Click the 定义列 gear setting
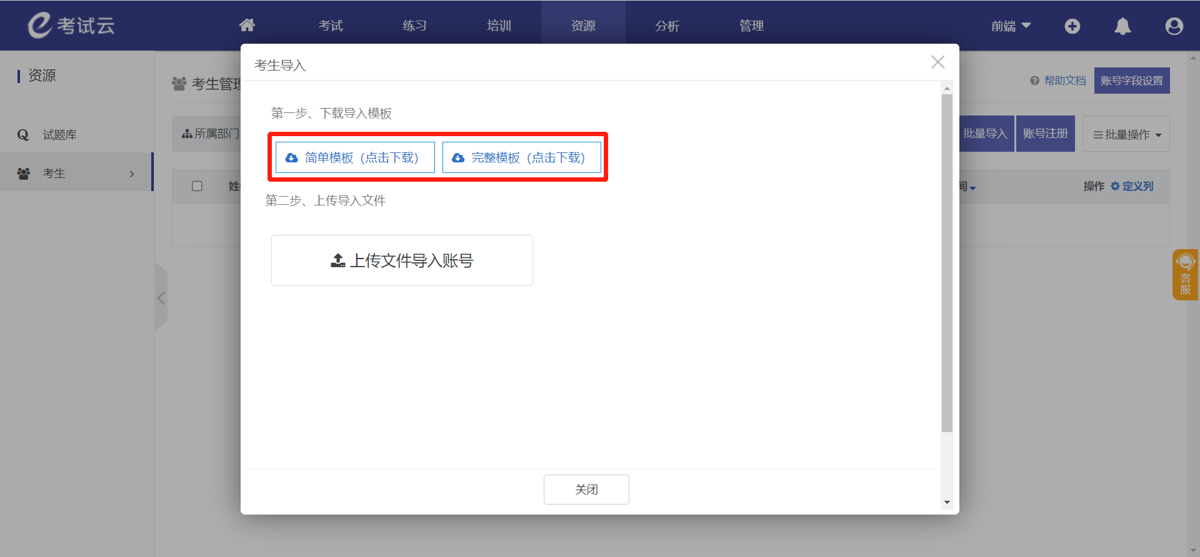The image size is (1200, 557). [x=1132, y=186]
